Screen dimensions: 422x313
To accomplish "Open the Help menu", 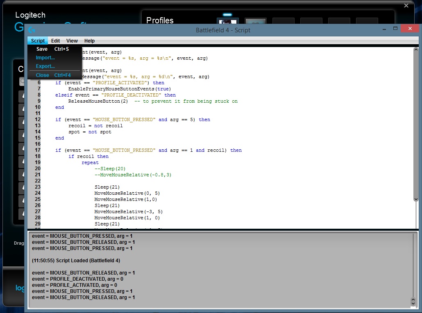I will pyautogui.click(x=89, y=41).
